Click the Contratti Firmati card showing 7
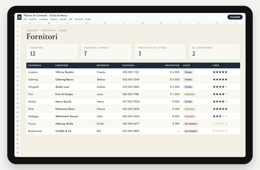 tap(106, 51)
